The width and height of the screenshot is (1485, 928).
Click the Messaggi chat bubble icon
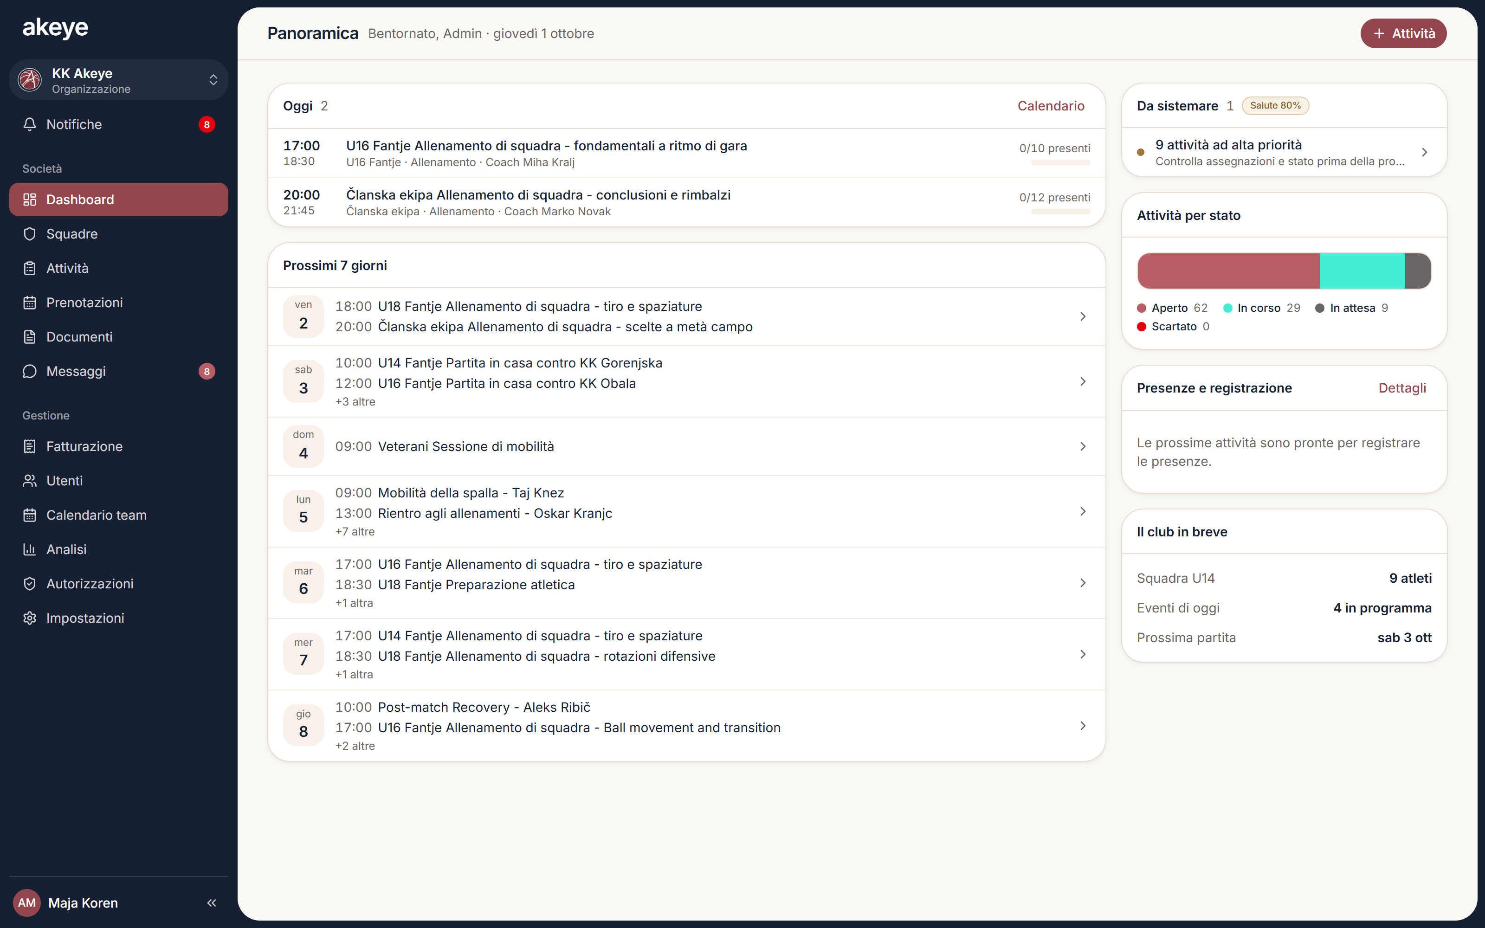click(29, 371)
